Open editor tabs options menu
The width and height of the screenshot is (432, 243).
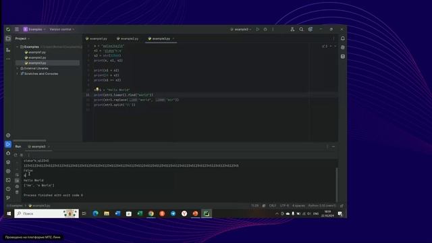(333, 38)
